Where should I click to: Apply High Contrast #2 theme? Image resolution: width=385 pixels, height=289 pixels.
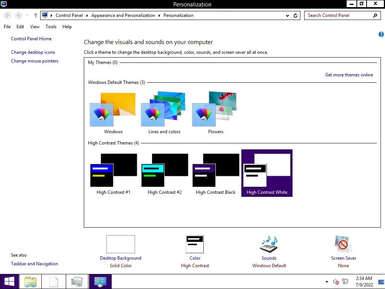tap(165, 173)
